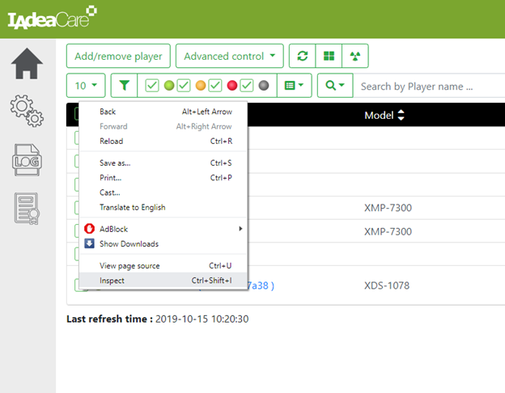Click the Show Downloads arrow icon
This screenshot has height=393, width=505.
pyautogui.click(x=89, y=243)
